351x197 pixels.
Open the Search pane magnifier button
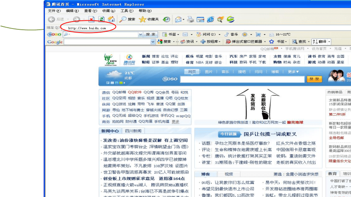tap(127, 20)
